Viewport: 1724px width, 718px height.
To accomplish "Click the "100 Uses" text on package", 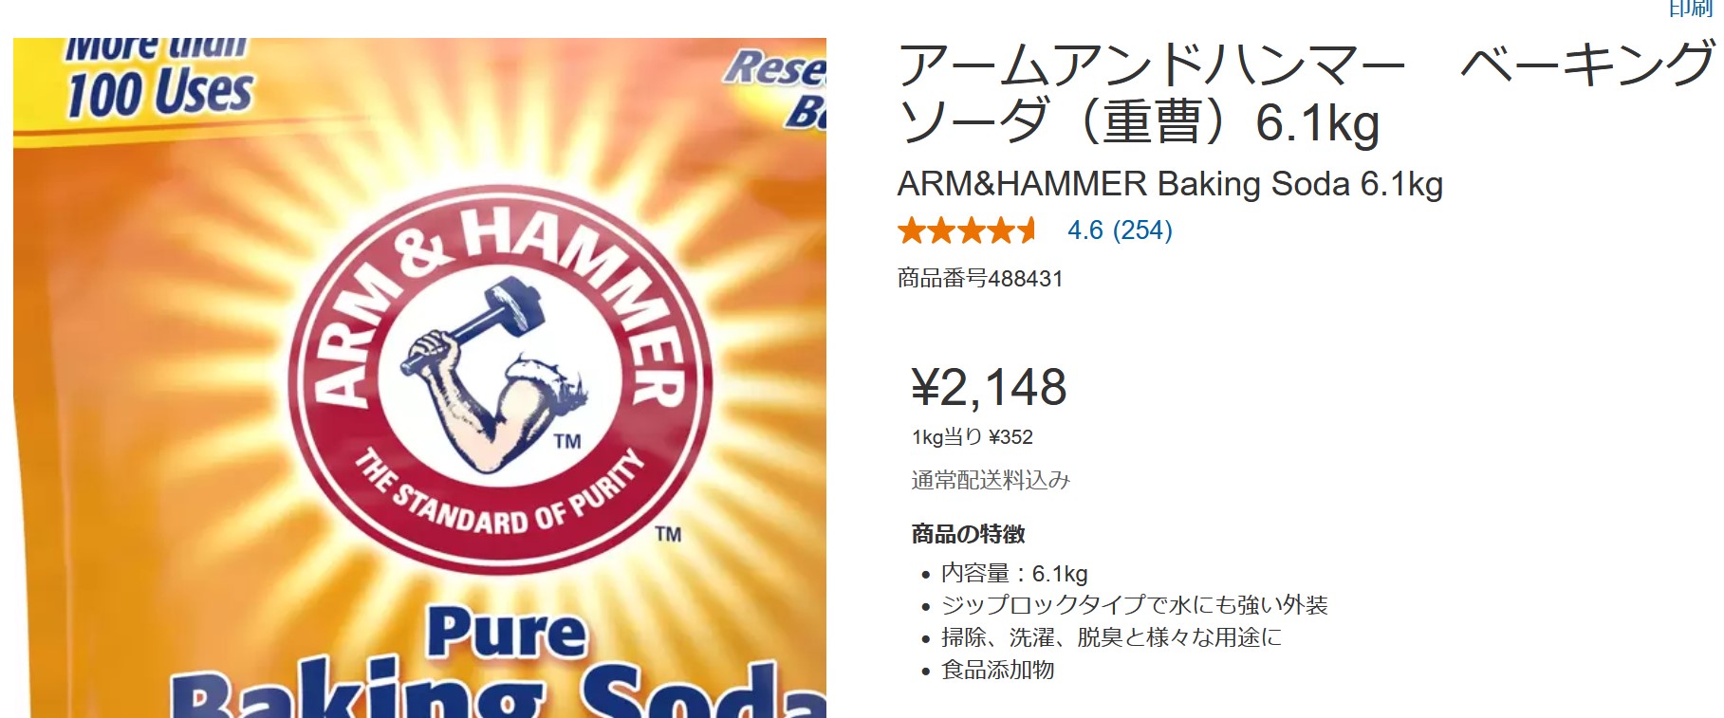I will click(160, 94).
